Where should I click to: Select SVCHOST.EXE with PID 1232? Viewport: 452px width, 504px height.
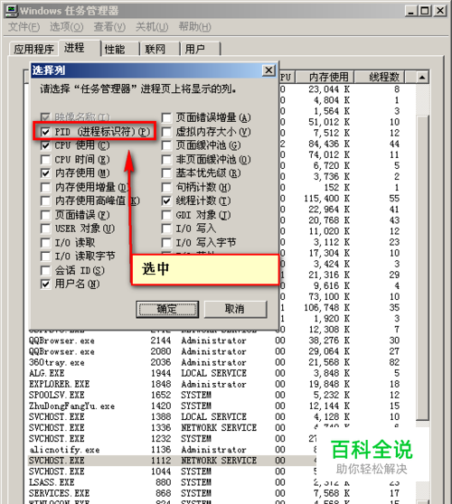tap(172, 439)
